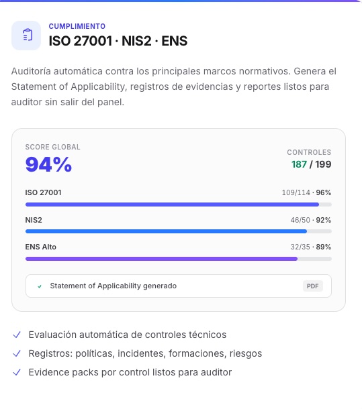362x409 pixels.
Task: Click the 32/35 · 89% ENS stat
Action: (311, 247)
